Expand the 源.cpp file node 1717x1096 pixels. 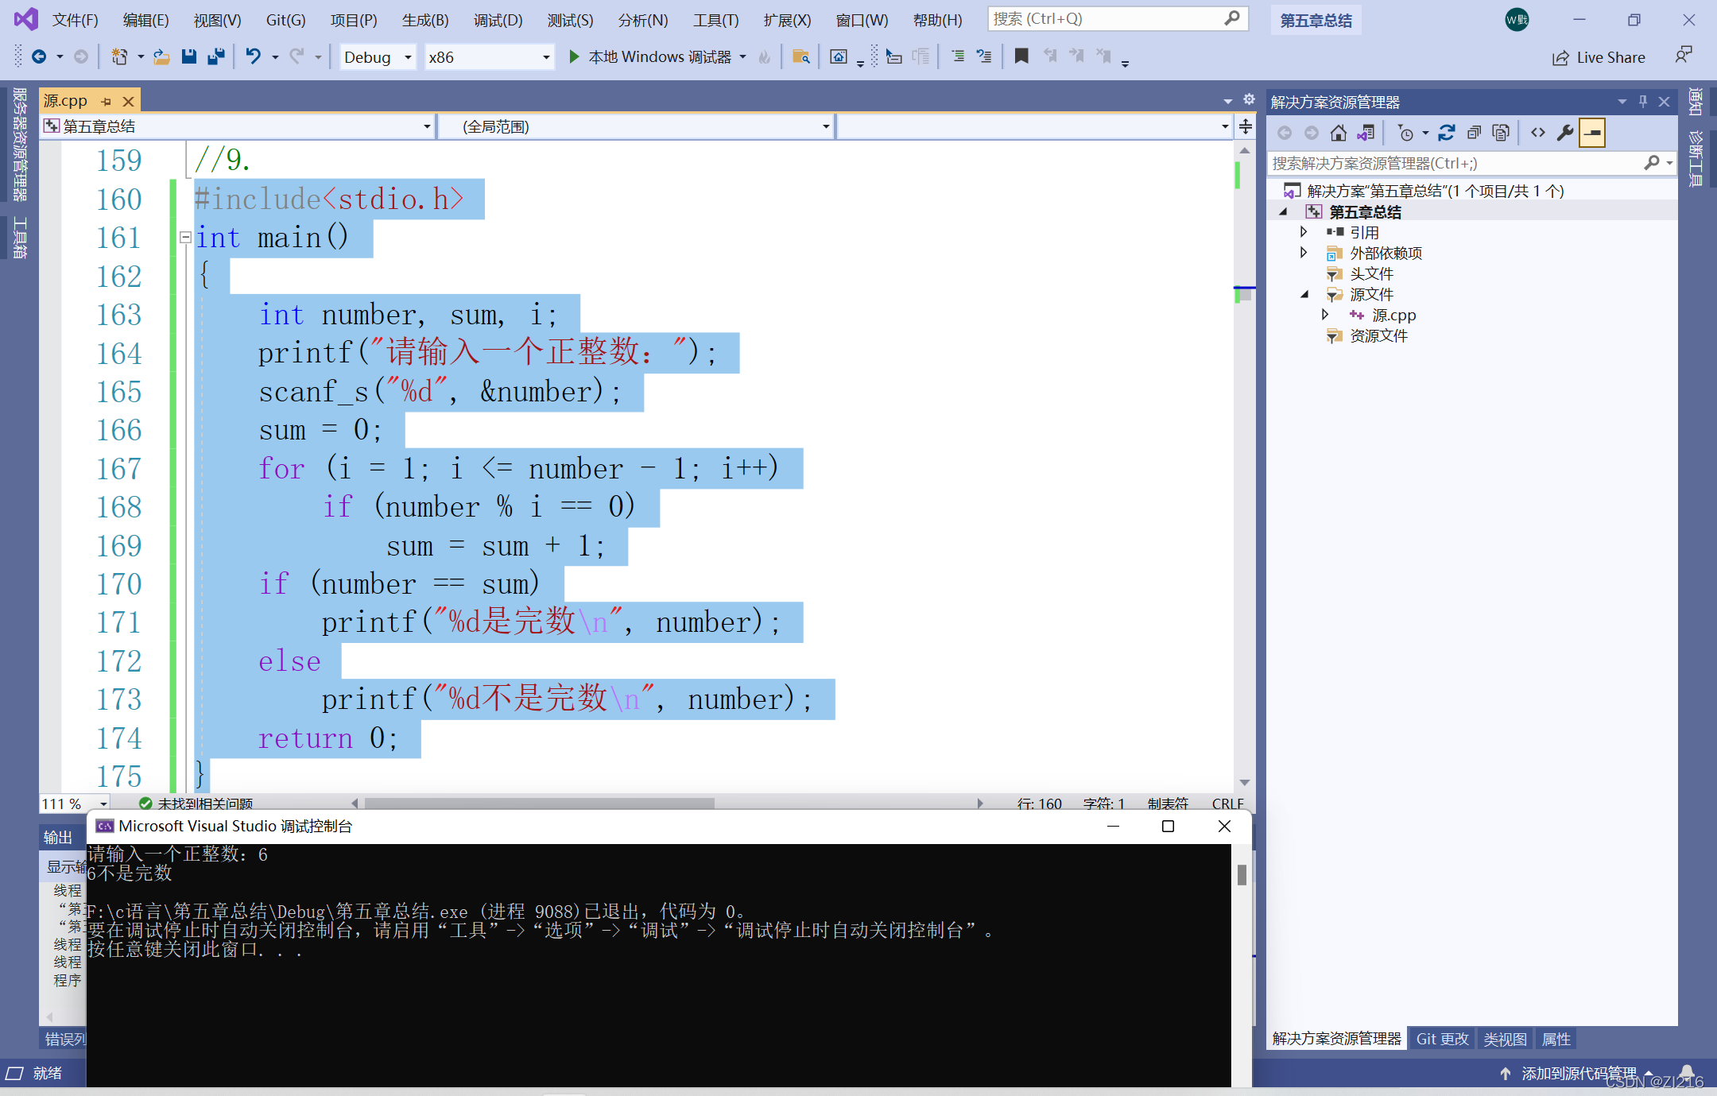click(1325, 315)
